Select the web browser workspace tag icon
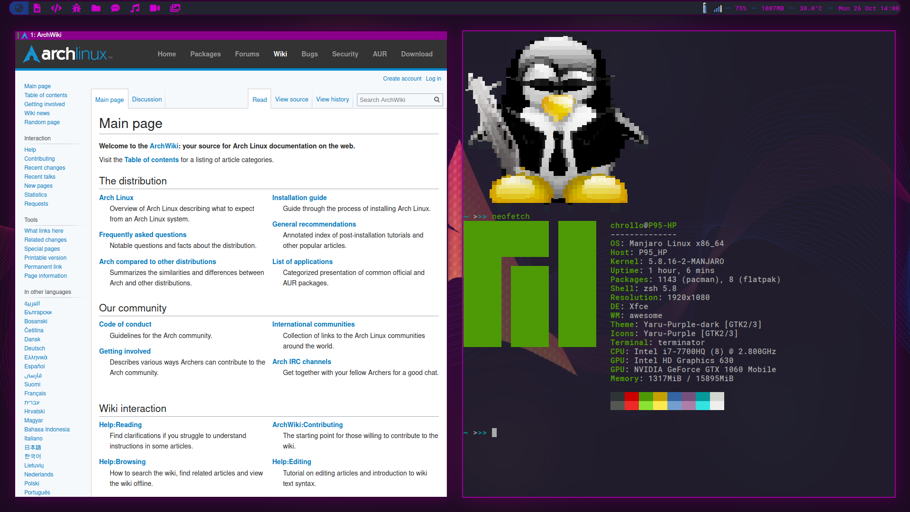 click(18, 8)
